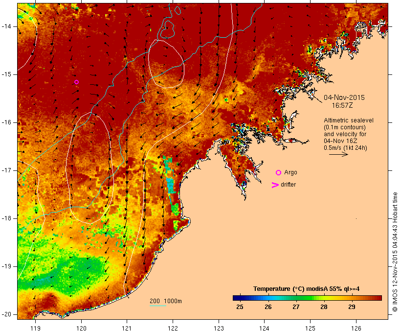Click latitude axis label -14
This screenshot has width=401, height=333.
pos(6,26)
